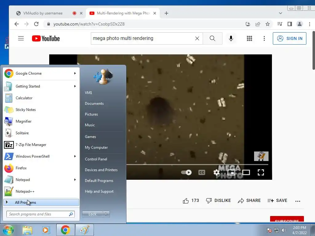Enable miniplayer mode on video
Viewport: 315px width, 236px height.
[x=231, y=172]
